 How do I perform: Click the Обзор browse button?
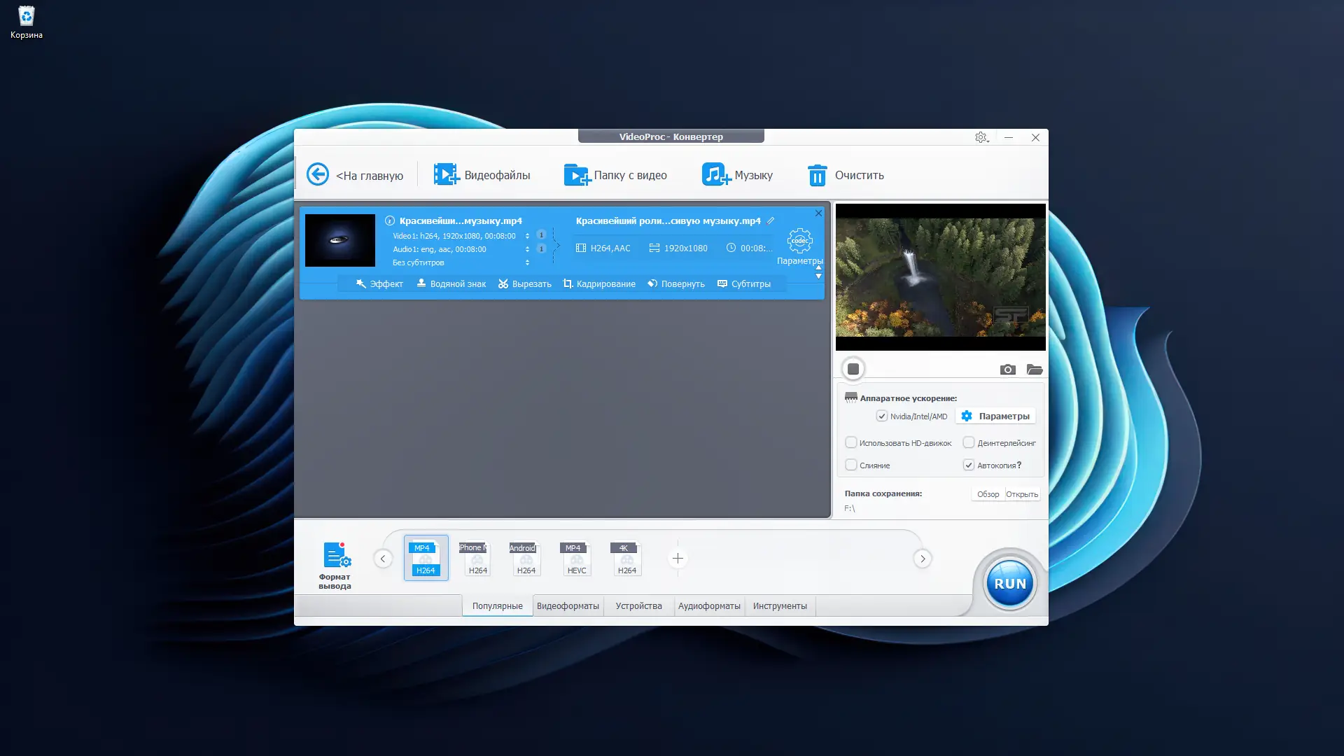tap(988, 494)
